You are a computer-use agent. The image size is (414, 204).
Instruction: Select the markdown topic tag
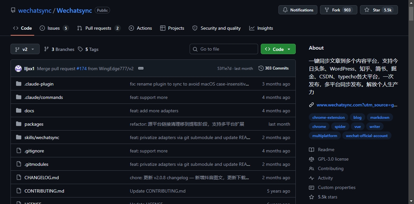click(x=380, y=118)
